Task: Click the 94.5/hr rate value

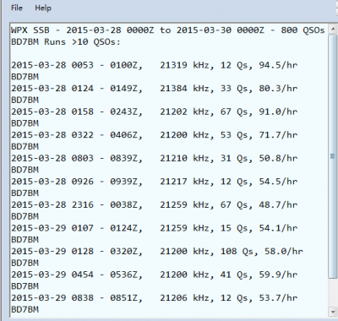Action: coord(278,65)
